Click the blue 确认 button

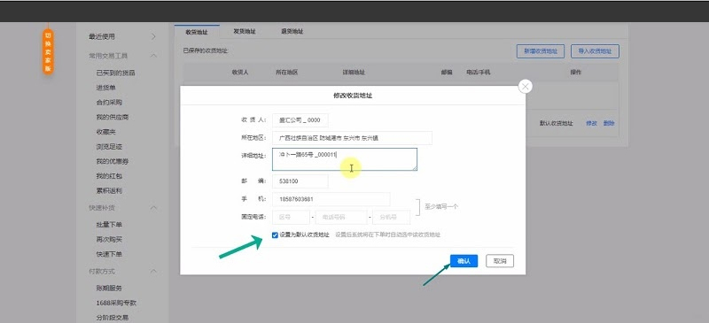[x=464, y=261]
